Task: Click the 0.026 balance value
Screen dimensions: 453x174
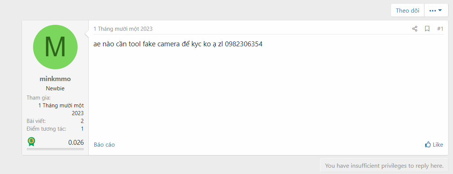Action: [x=76, y=143]
